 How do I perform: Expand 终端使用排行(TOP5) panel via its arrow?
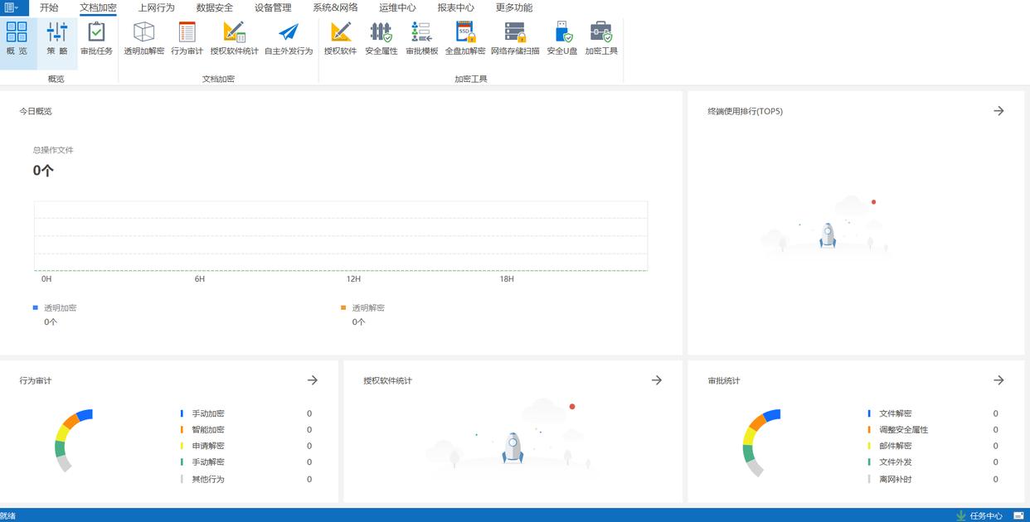(998, 111)
